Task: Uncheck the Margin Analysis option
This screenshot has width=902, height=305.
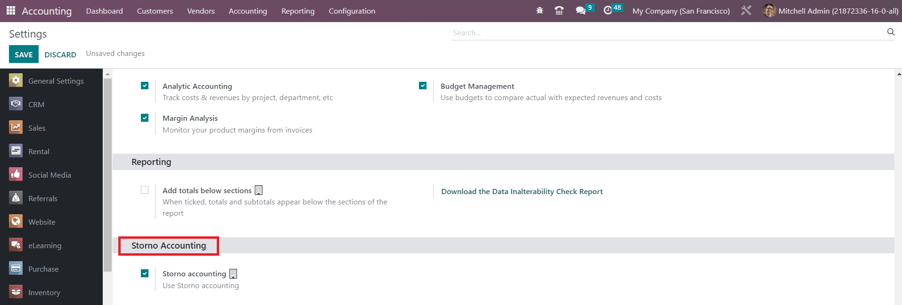Action: (145, 117)
